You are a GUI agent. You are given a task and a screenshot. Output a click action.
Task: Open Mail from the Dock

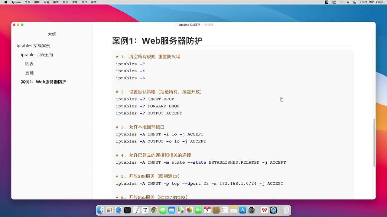(172, 210)
